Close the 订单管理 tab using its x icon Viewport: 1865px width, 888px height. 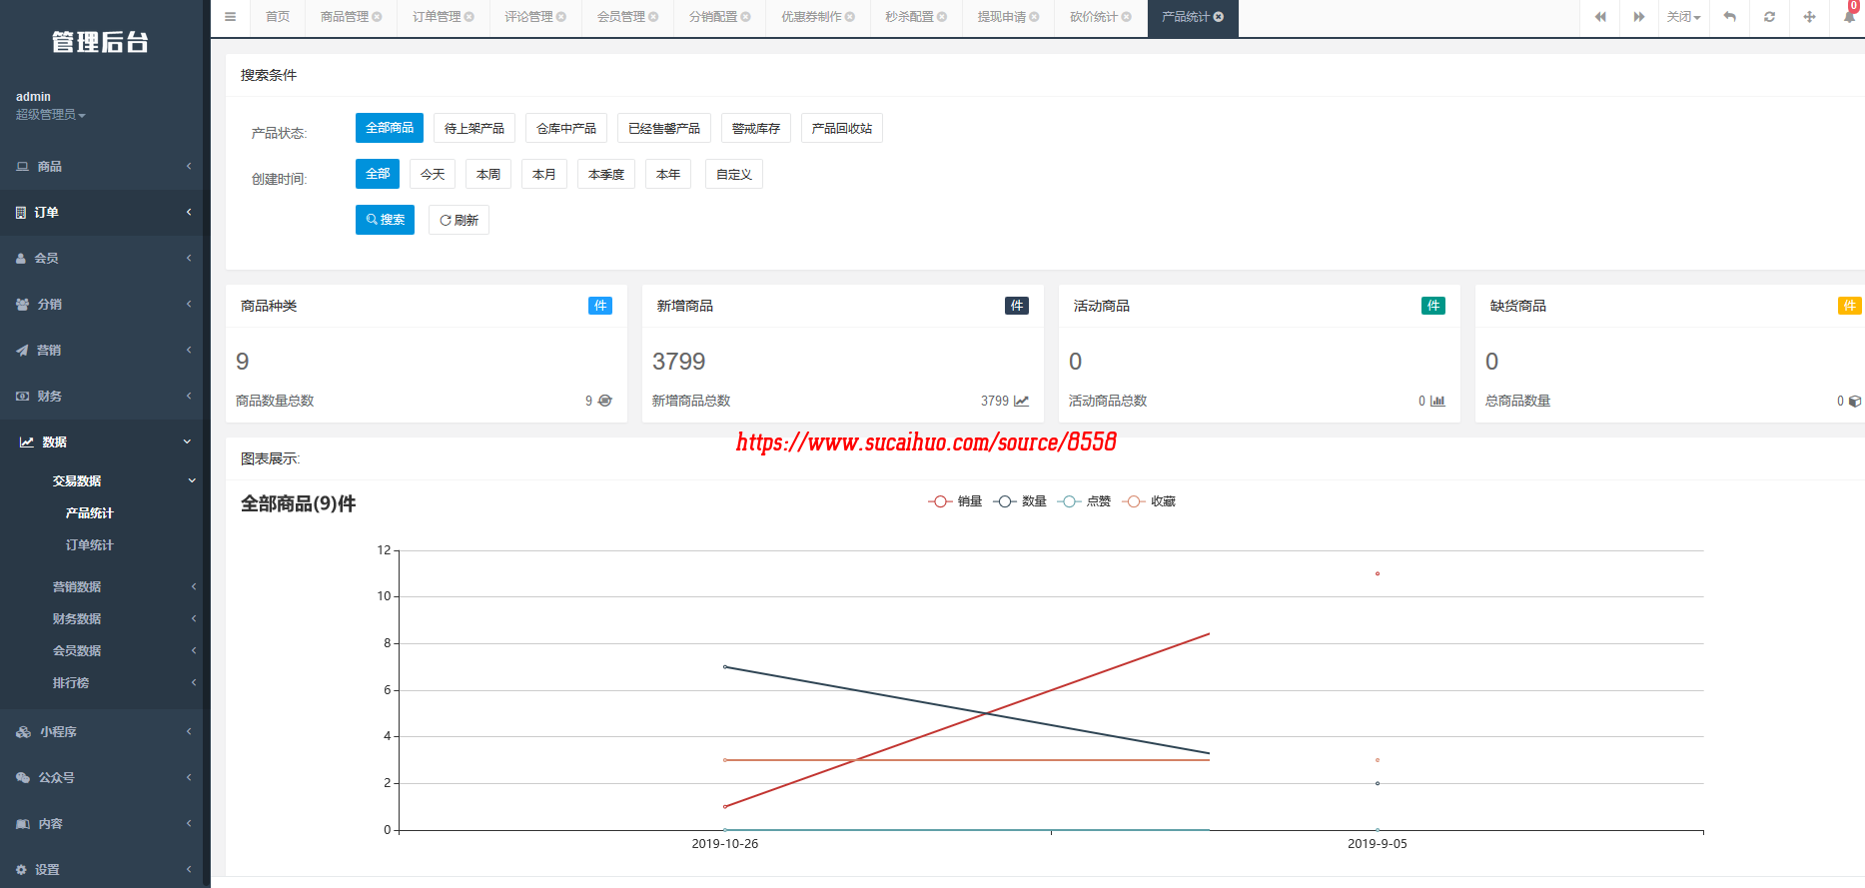pyautogui.click(x=469, y=17)
